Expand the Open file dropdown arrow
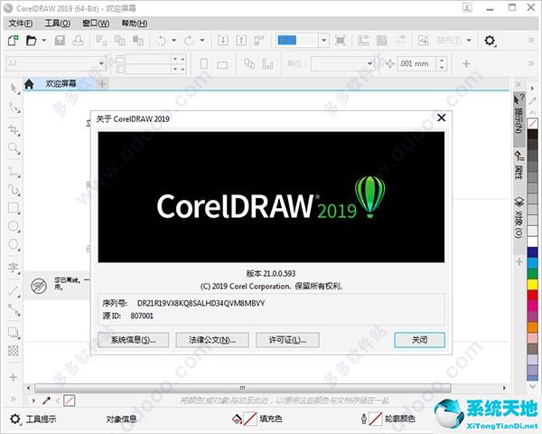The image size is (542, 434). [42, 41]
